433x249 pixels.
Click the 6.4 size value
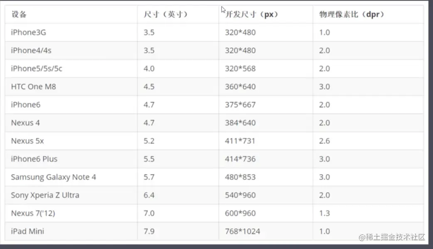click(149, 195)
